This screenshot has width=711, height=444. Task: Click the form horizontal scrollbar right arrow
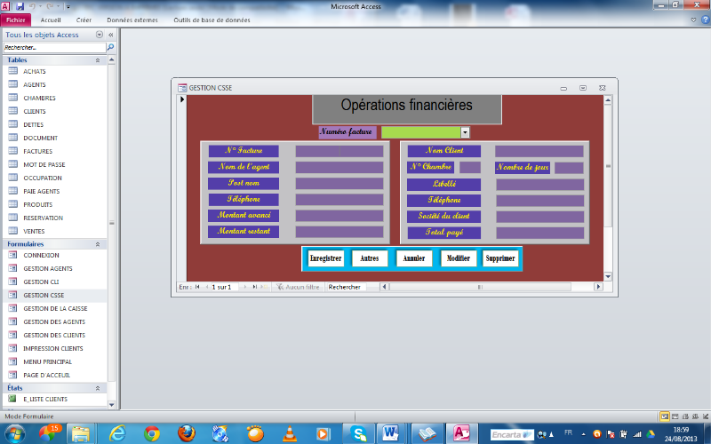pos(598,287)
